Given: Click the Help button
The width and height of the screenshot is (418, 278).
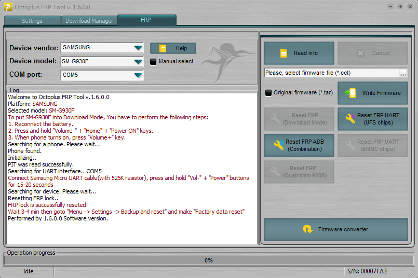Looking at the screenshot, I should pos(173,48).
